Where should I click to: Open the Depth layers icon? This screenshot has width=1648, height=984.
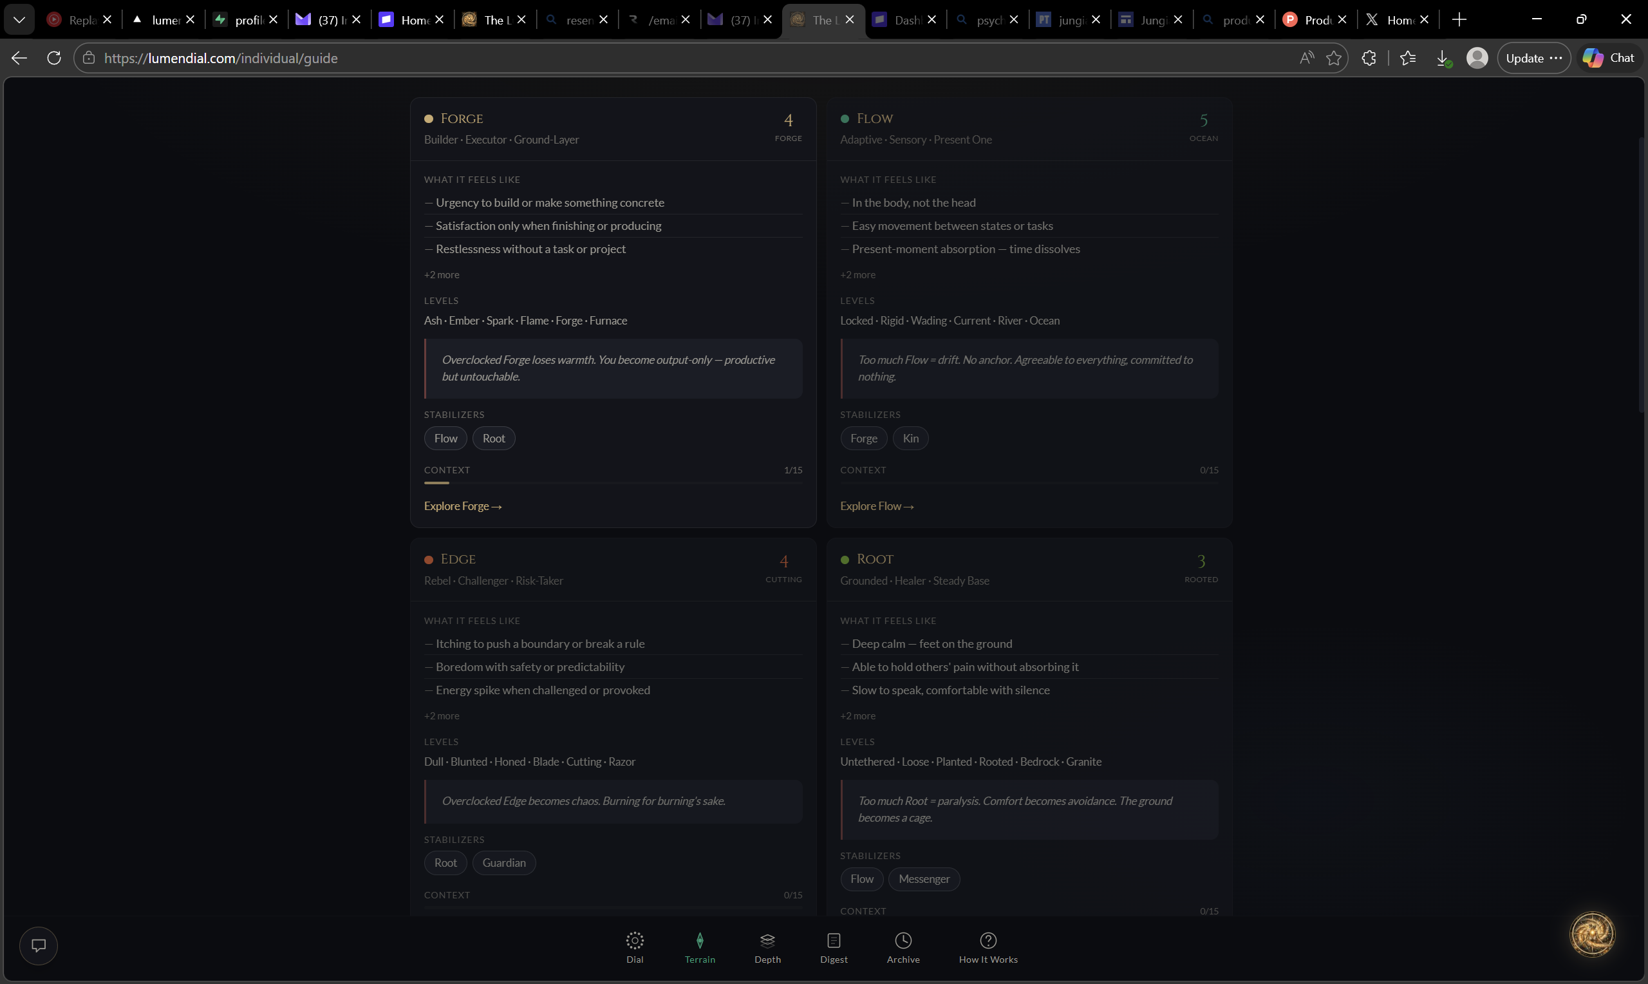767,940
